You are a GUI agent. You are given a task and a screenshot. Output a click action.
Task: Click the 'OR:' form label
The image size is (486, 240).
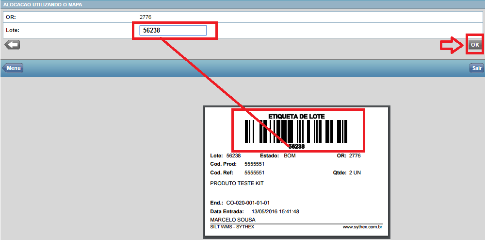tap(10, 17)
